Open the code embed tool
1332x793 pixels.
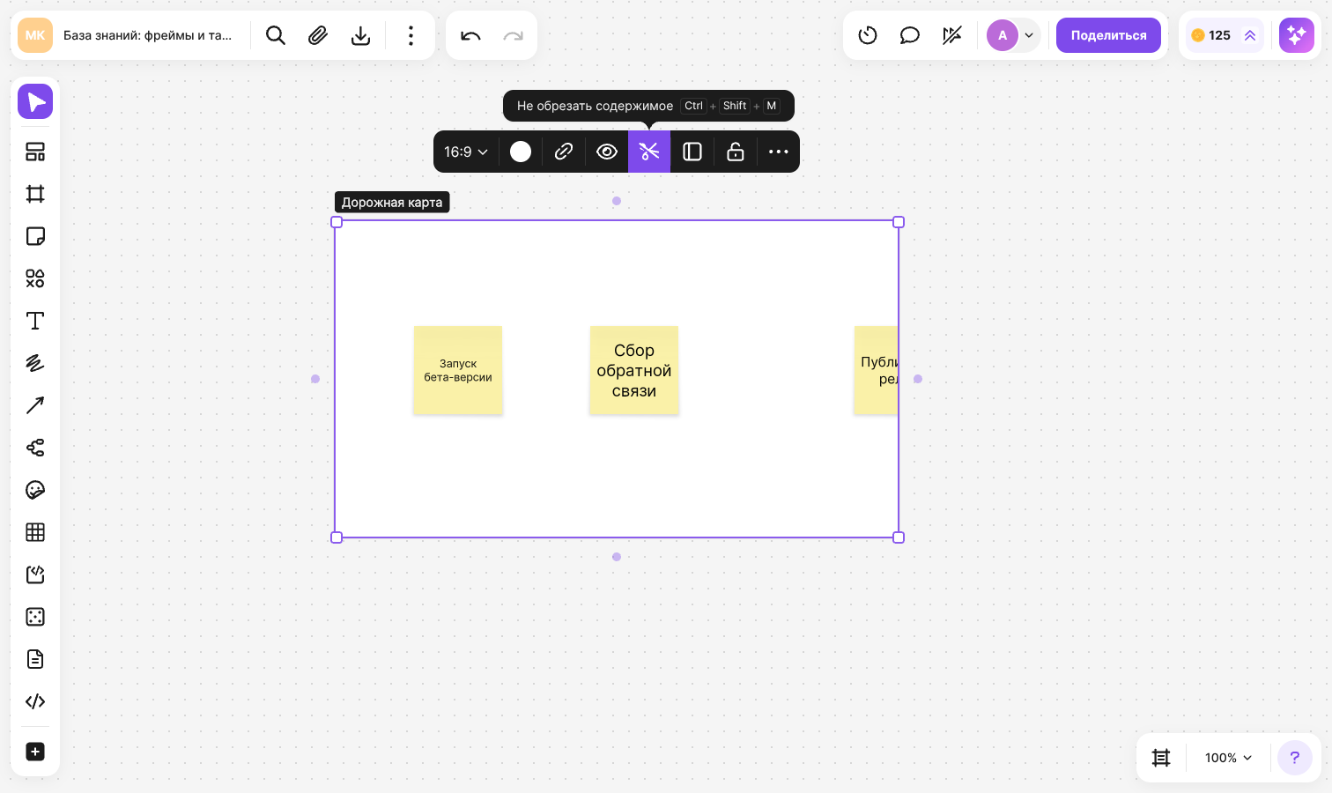coord(35,701)
